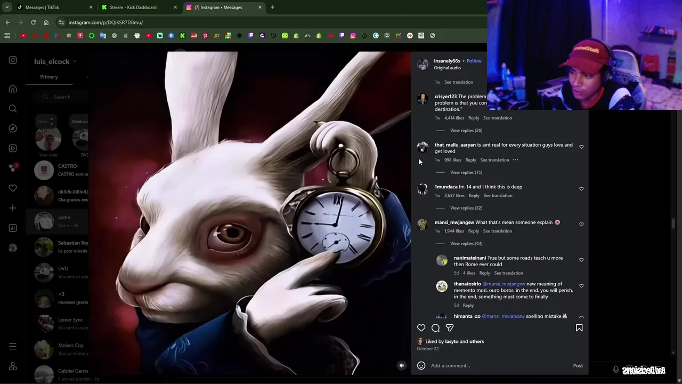Click the 'Add a comment...' field
Image resolution: width=682 pixels, height=384 pixels.
(x=498, y=365)
